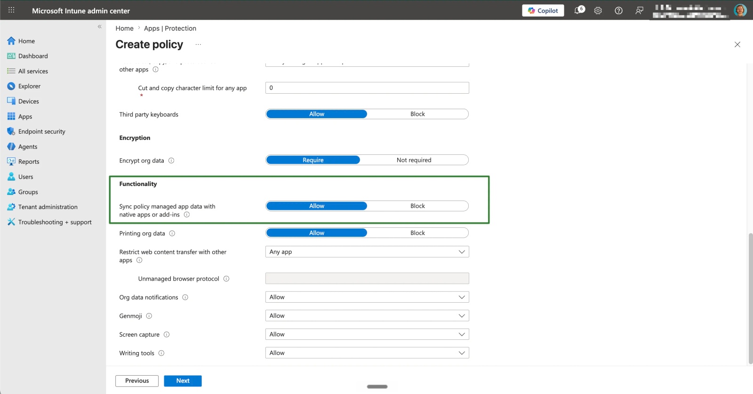Show info for Printing org data
Image resolution: width=753 pixels, height=394 pixels.
click(x=172, y=233)
